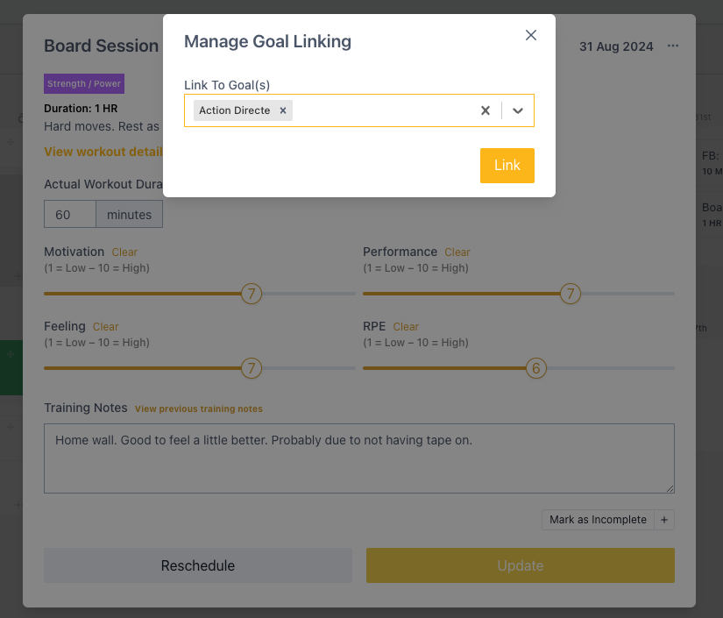Screen dimensions: 723x618
Task: Expand the Link To Goal(s) dropdown
Action: point(518,110)
